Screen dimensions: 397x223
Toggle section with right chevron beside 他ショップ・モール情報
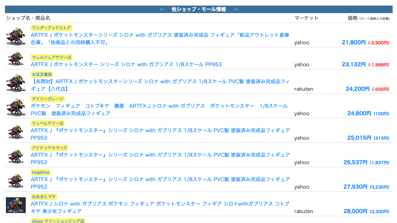pos(236,9)
